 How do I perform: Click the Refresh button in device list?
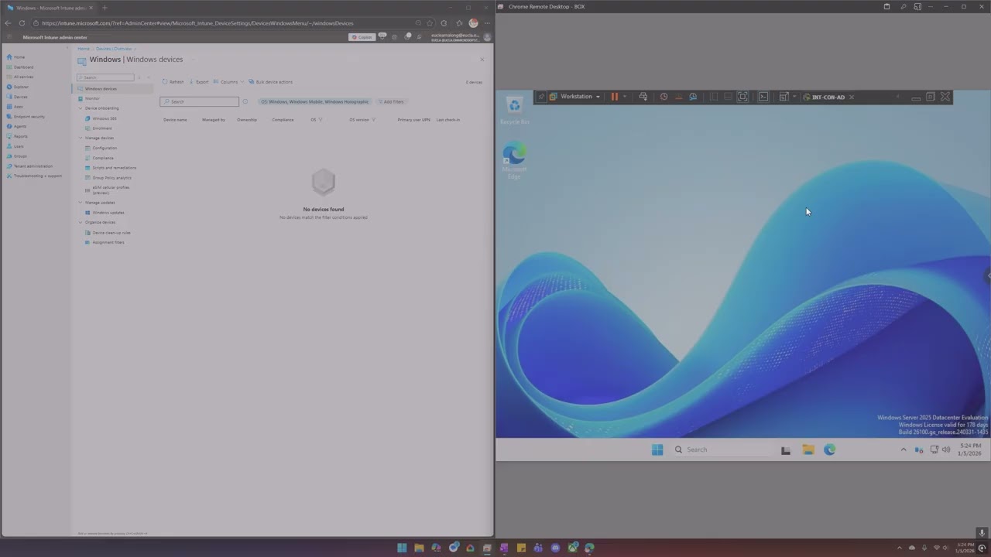click(x=173, y=82)
